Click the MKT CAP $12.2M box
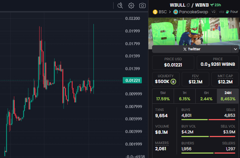Viewport: 240px width, 158px height. pyautogui.click(x=225, y=79)
